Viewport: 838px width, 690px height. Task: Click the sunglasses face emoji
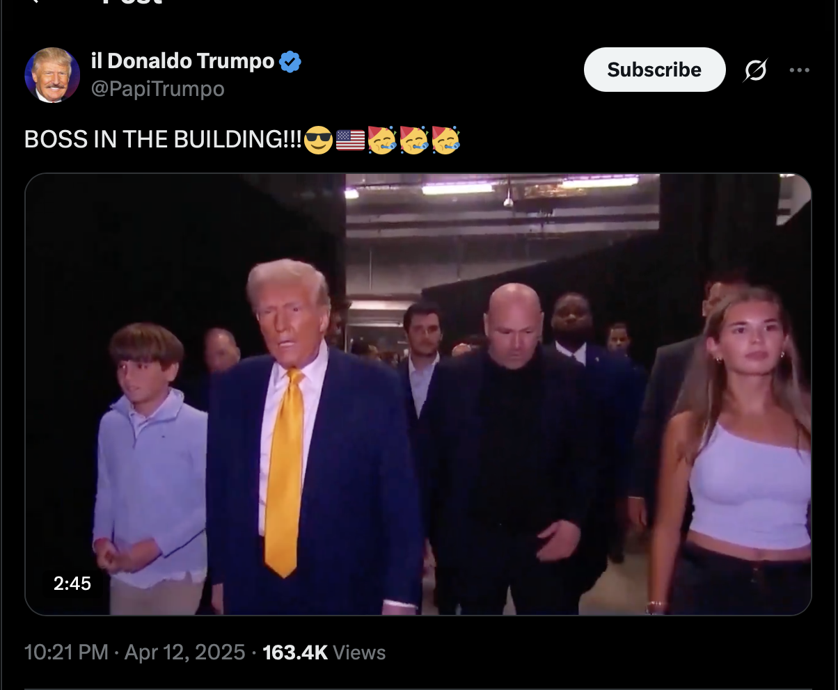point(318,140)
